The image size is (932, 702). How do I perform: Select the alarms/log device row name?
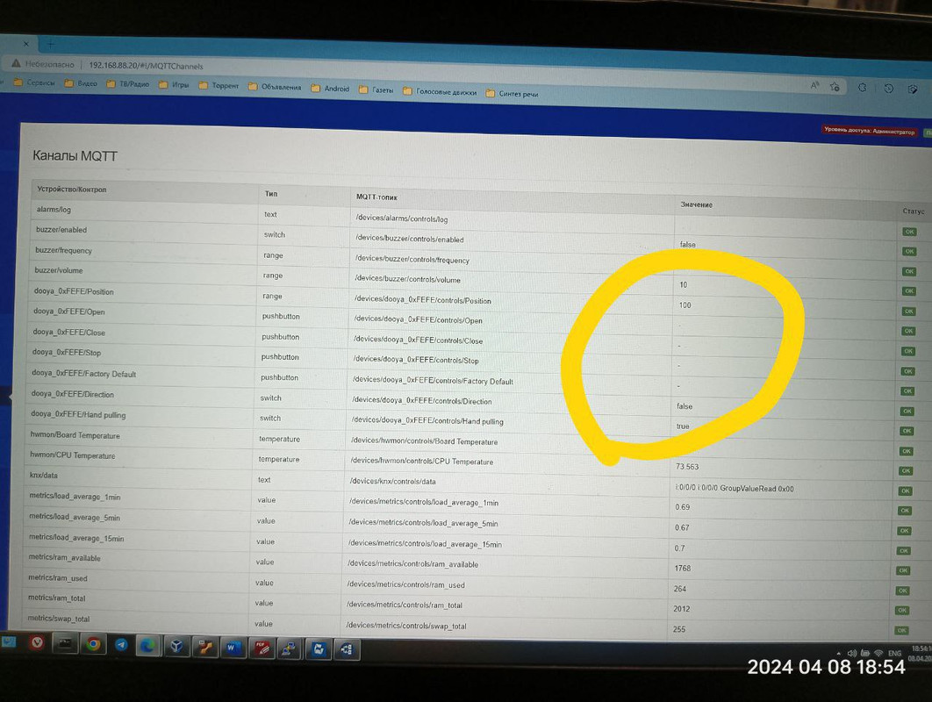54,209
